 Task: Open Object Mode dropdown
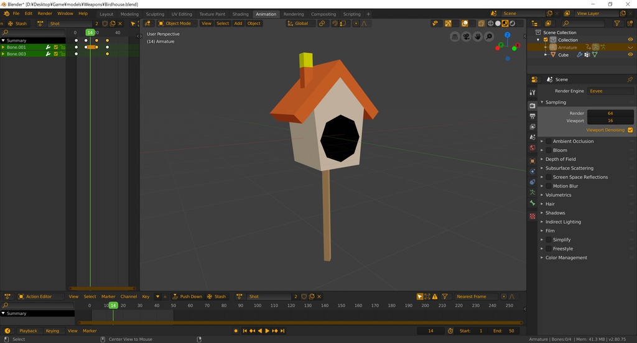[x=177, y=24]
